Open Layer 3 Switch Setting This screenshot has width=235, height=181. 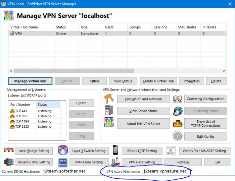point(89,151)
